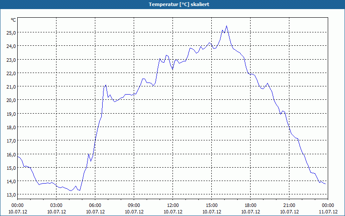Select the 12:00 time axis label
This screenshot has height=216, width=345.
173,206
